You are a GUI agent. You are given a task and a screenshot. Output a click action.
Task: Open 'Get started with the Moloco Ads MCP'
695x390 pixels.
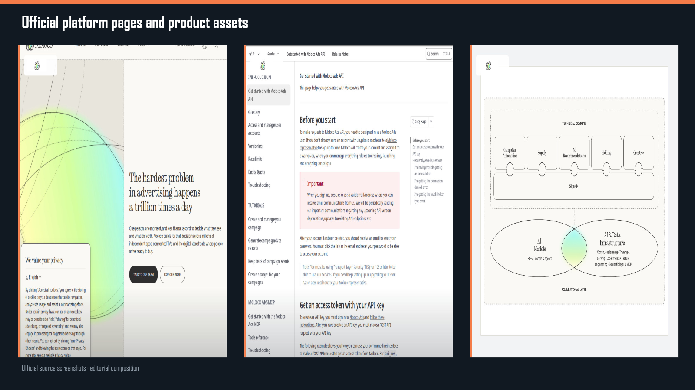(267, 320)
